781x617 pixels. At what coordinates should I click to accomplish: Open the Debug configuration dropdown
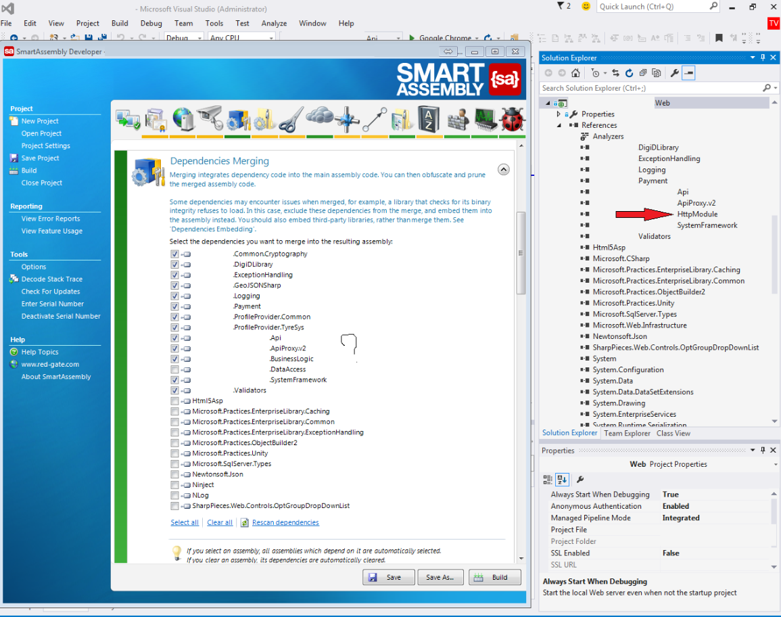click(183, 37)
